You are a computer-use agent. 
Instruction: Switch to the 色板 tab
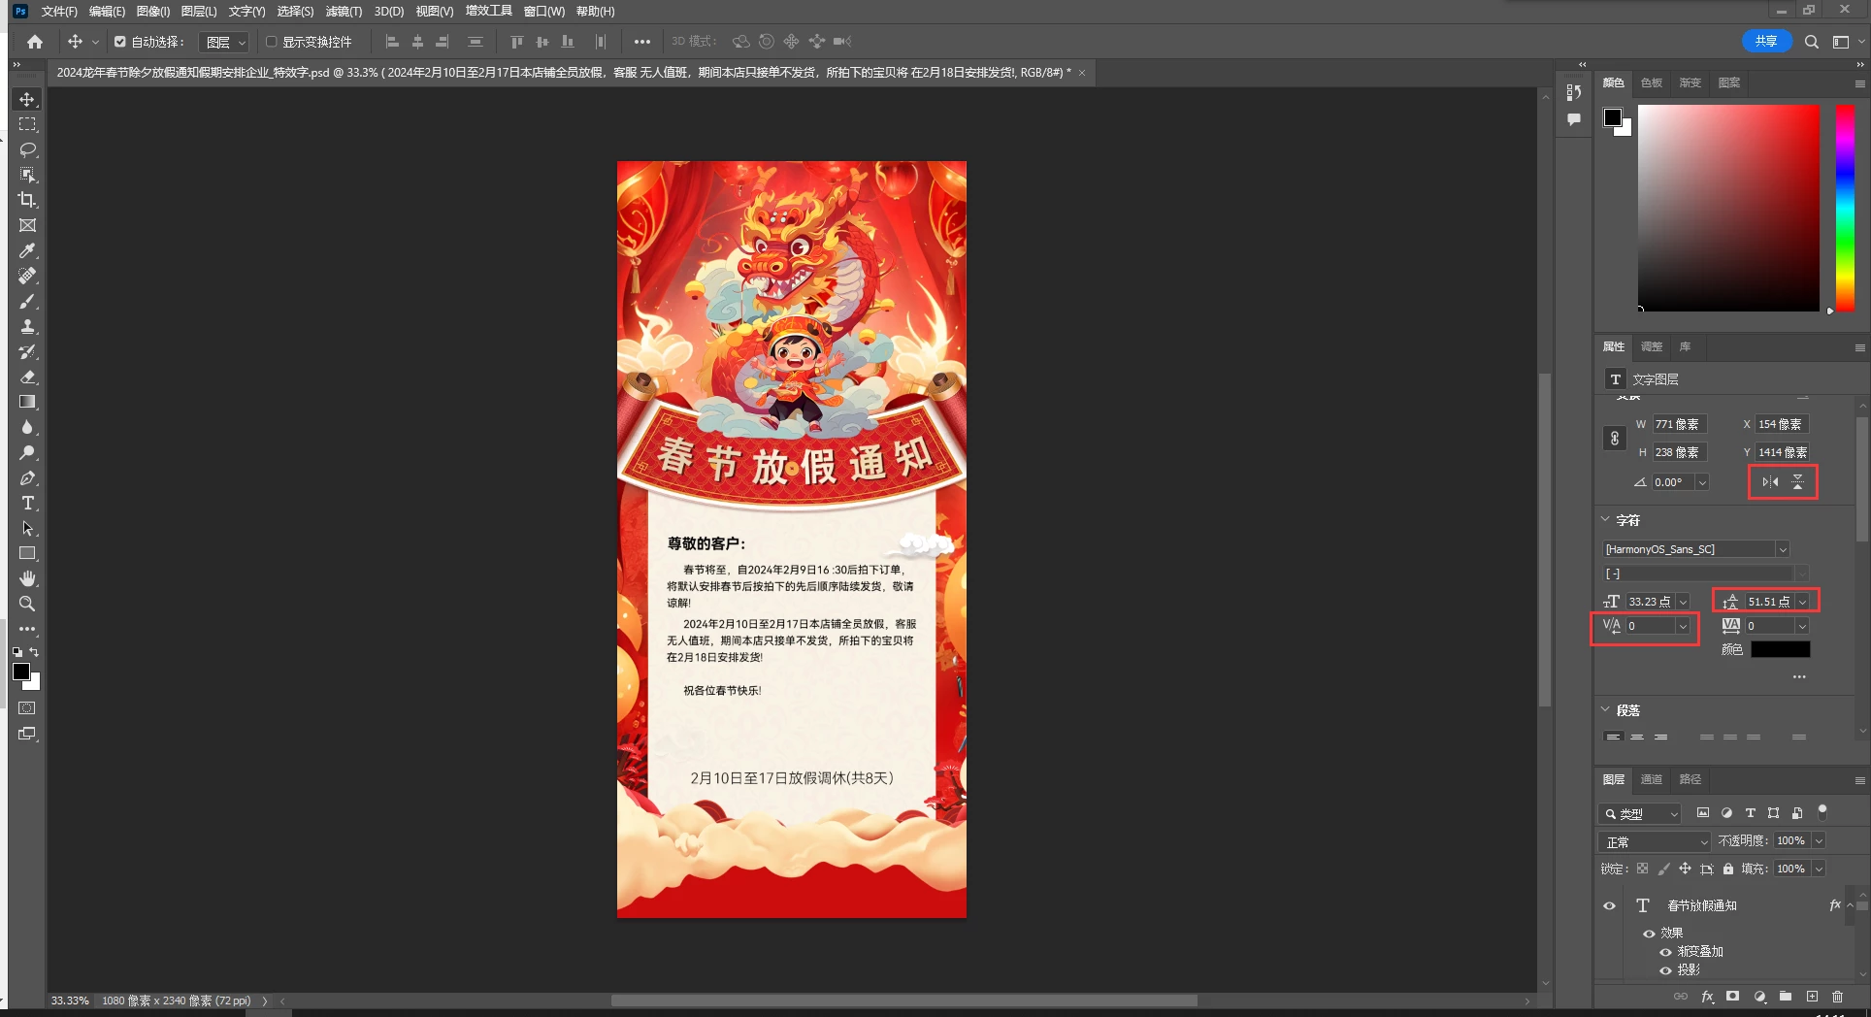1652,83
